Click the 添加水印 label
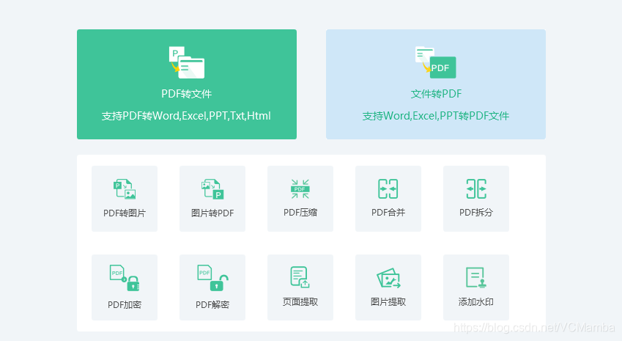Image resolution: width=622 pixels, height=341 pixels. [476, 302]
